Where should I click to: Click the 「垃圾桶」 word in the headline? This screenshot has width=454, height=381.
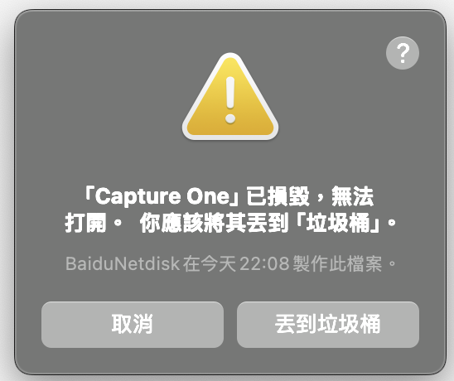tap(339, 223)
